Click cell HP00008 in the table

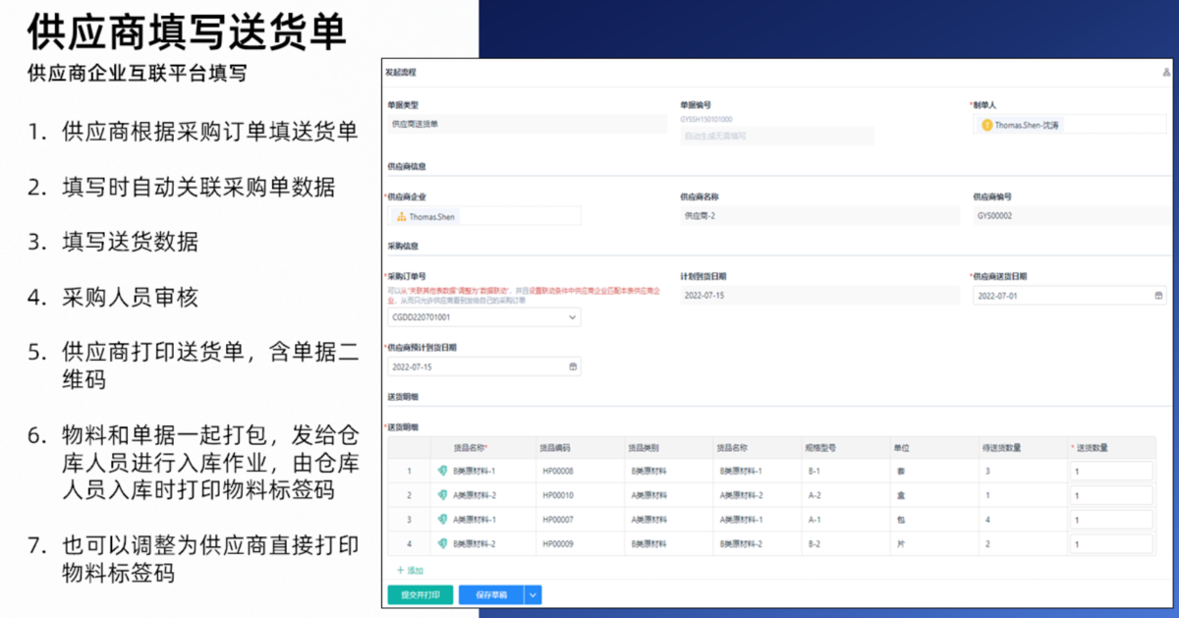[558, 472]
